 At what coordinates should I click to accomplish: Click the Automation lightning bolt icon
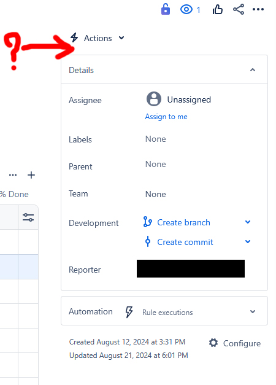[x=129, y=312]
